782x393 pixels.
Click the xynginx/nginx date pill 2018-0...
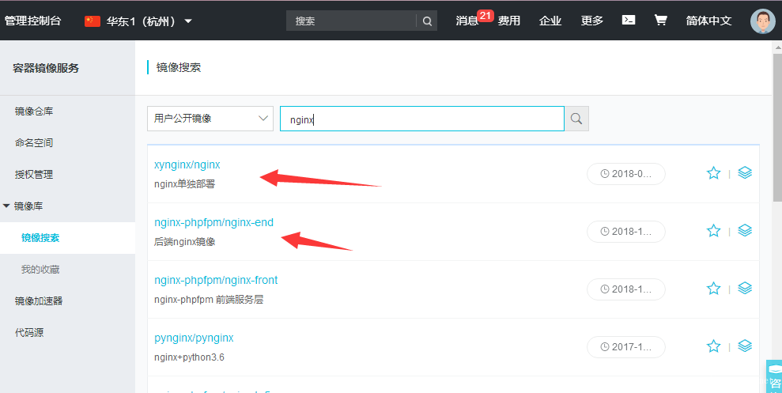[626, 174]
